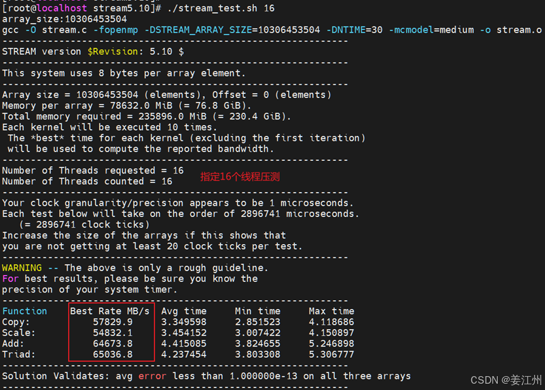Click Triad max time 5.306777
Viewport: 545px width, 390px height.
tap(331, 354)
